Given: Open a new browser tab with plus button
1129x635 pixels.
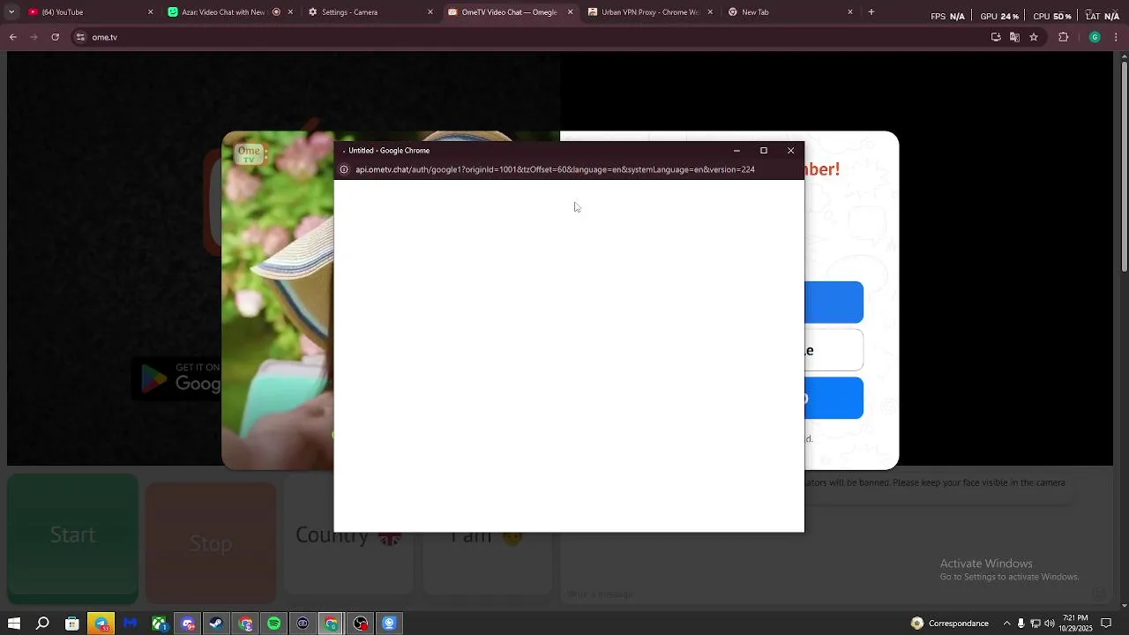Looking at the screenshot, I should click(x=871, y=12).
